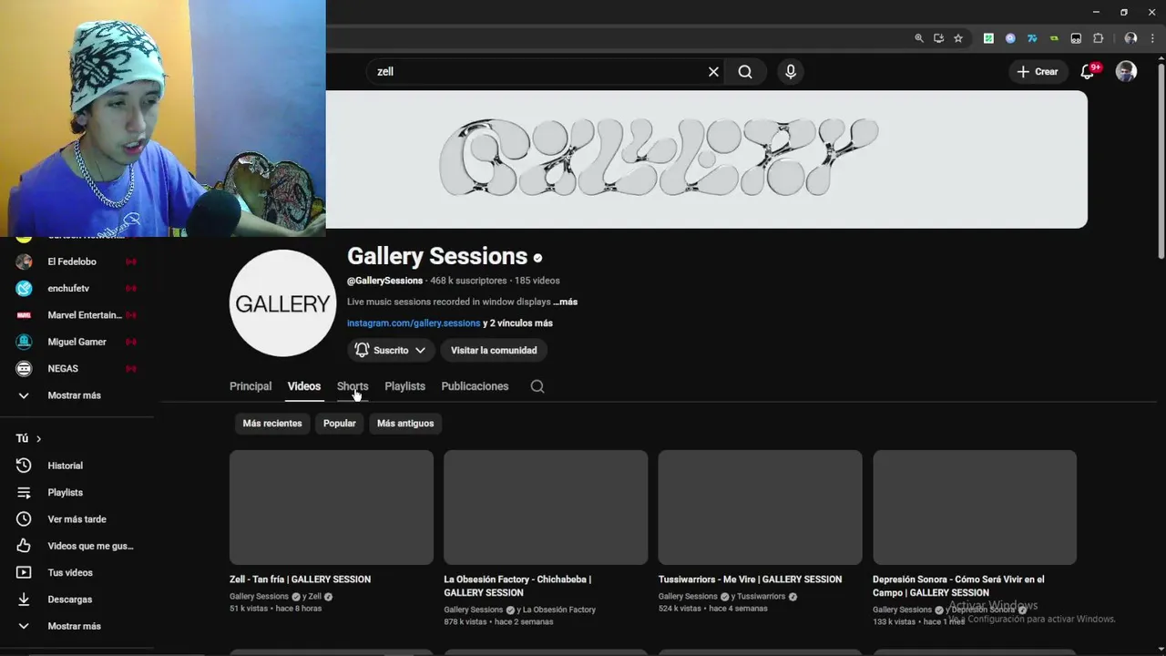Open the Tú section header
This screenshot has width=1166, height=656.
29,438
